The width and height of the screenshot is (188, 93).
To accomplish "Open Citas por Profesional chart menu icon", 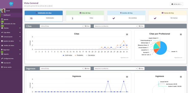I will pos(181,34).
